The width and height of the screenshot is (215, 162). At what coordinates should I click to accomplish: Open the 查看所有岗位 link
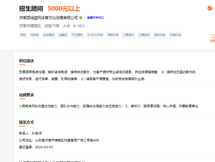click(x=95, y=17)
